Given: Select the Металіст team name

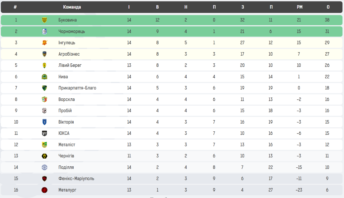Looking at the screenshot, I should point(67,145).
